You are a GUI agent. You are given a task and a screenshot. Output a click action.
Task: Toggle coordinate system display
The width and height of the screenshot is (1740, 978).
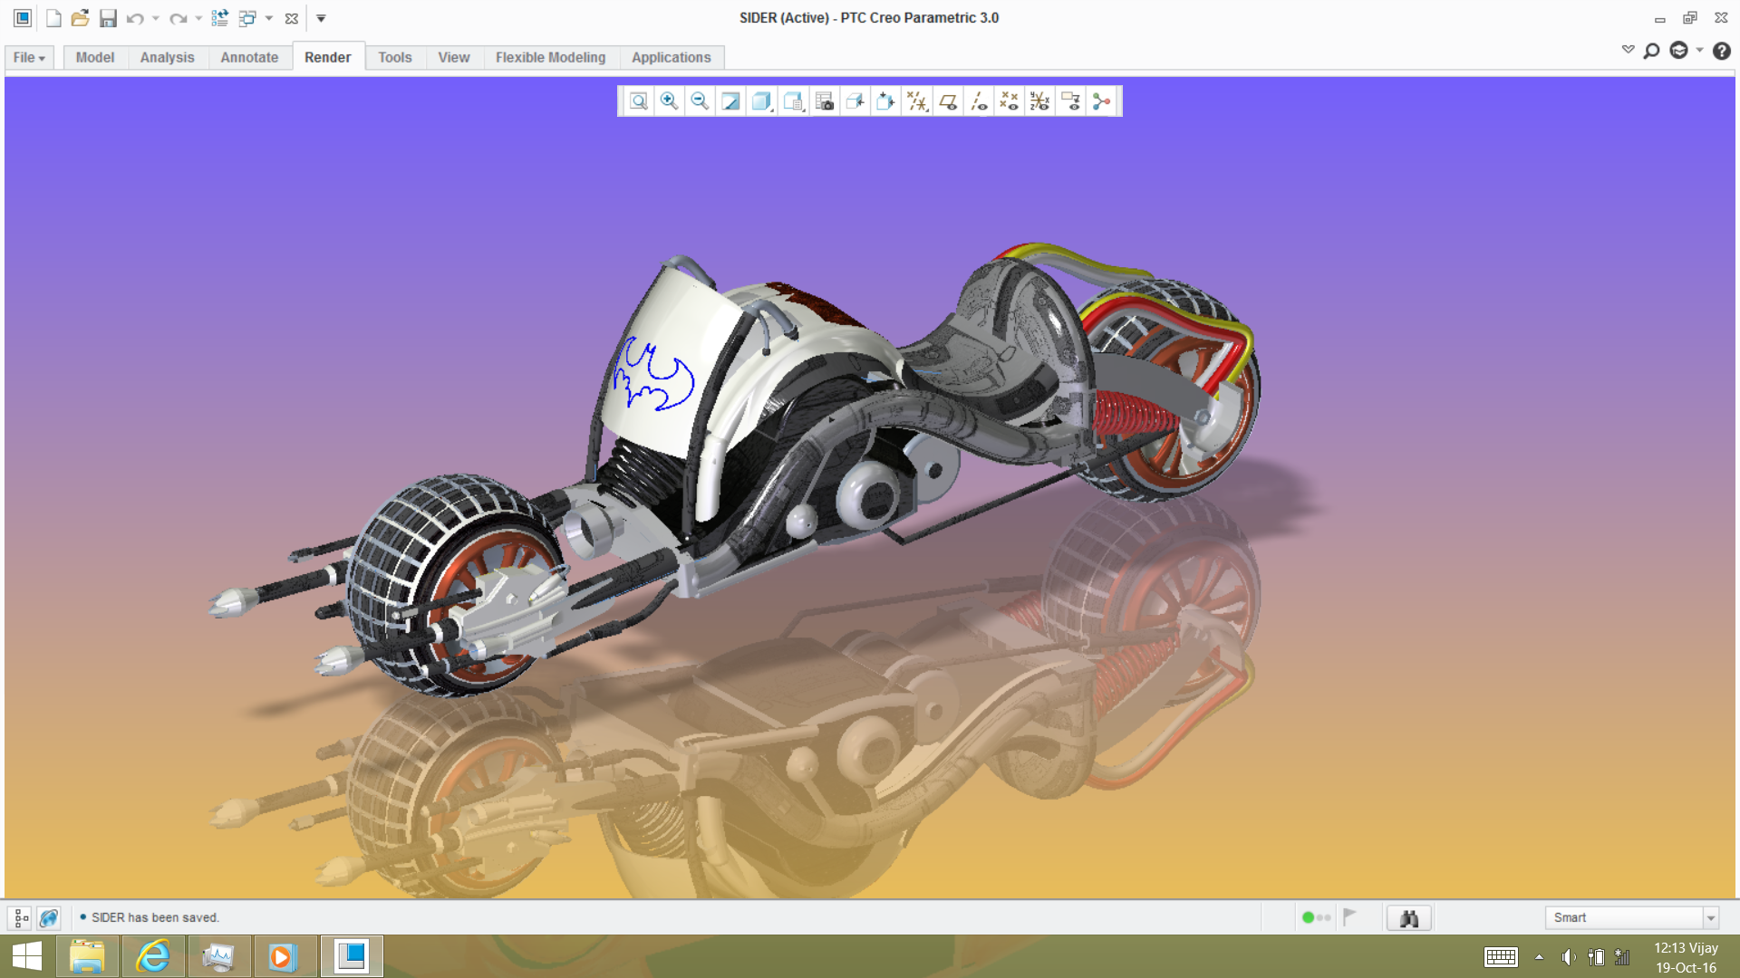[x=1039, y=101]
